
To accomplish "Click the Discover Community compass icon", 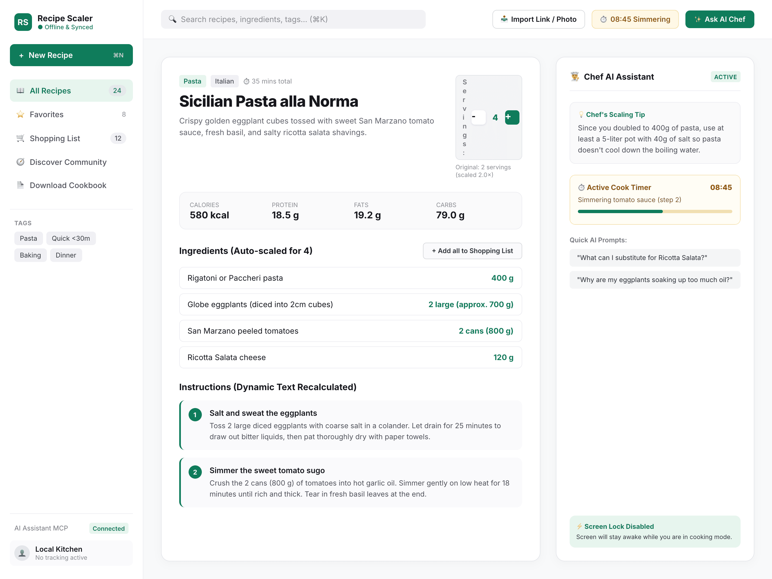I will tap(21, 162).
